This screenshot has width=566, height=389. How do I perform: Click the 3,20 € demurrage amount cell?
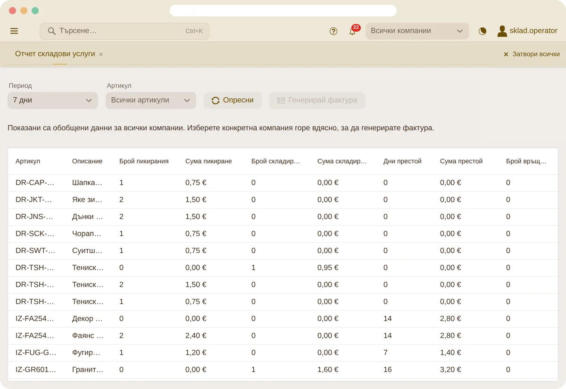(466, 370)
